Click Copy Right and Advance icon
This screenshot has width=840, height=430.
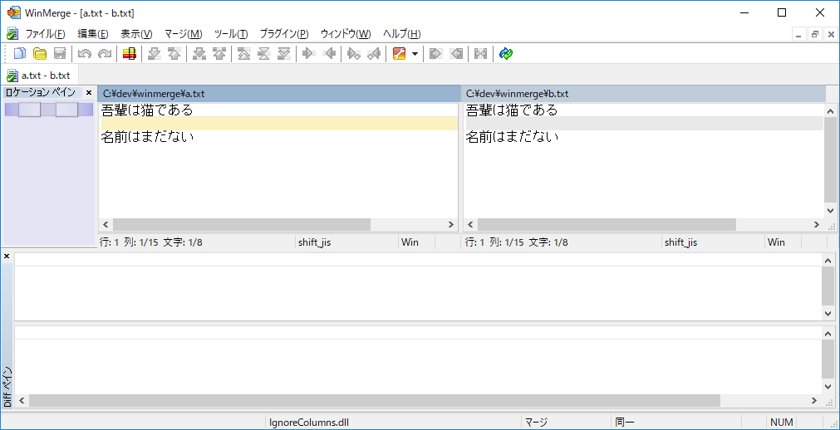pos(353,54)
